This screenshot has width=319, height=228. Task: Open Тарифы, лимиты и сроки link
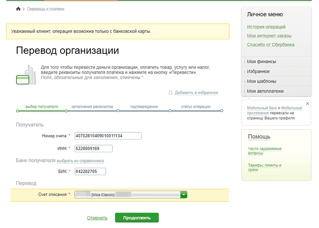coord(264,167)
